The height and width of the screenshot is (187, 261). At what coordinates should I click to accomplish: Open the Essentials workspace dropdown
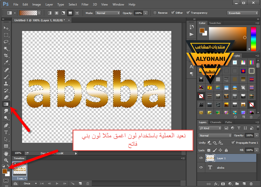point(243,13)
